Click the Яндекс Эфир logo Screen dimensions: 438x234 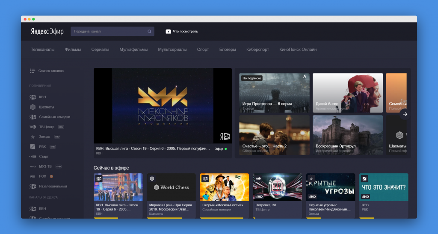pyautogui.click(x=47, y=32)
